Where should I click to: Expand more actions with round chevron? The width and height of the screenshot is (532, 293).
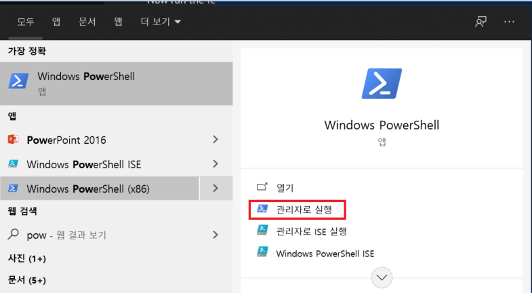click(382, 277)
